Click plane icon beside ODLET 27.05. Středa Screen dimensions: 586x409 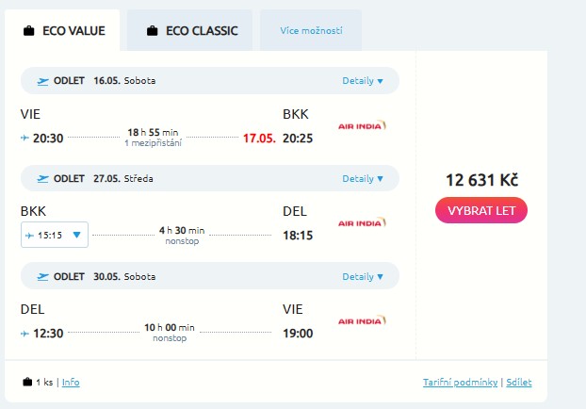42,178
